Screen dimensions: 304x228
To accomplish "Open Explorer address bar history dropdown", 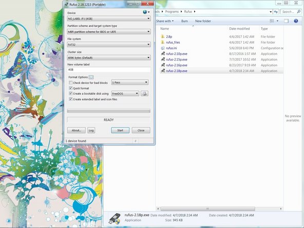I will coord(271,12).
